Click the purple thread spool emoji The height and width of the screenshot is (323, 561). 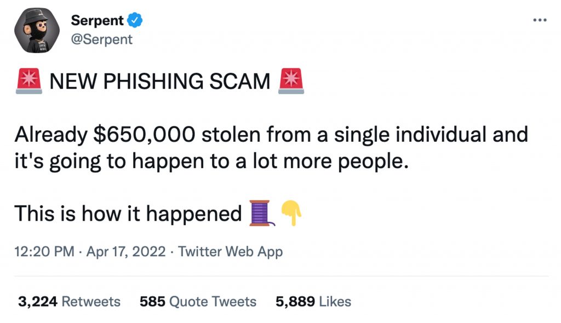tap(261, 214)
